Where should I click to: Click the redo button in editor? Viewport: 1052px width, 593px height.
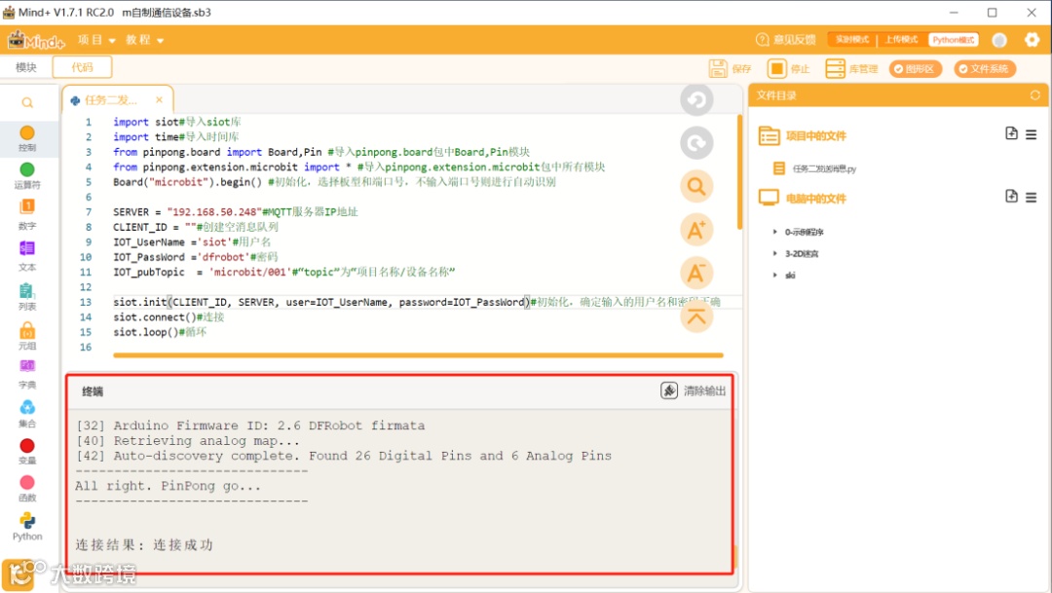[696, 143]
